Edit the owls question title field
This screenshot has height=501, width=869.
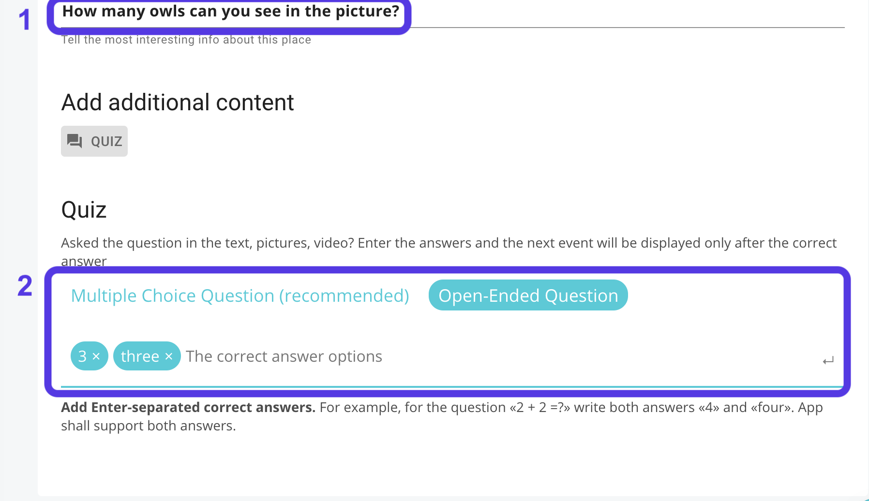[231, 11]
